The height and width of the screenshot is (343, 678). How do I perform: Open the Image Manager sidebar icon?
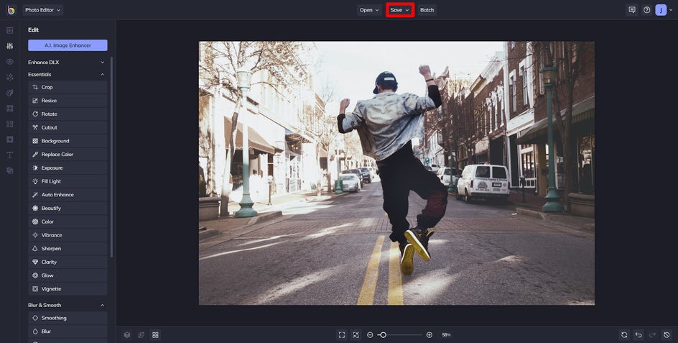(10, 30)
